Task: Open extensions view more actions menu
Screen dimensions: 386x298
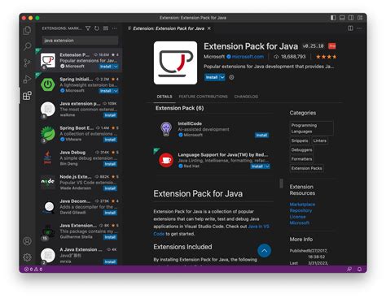Action: (x=115, y=28)
